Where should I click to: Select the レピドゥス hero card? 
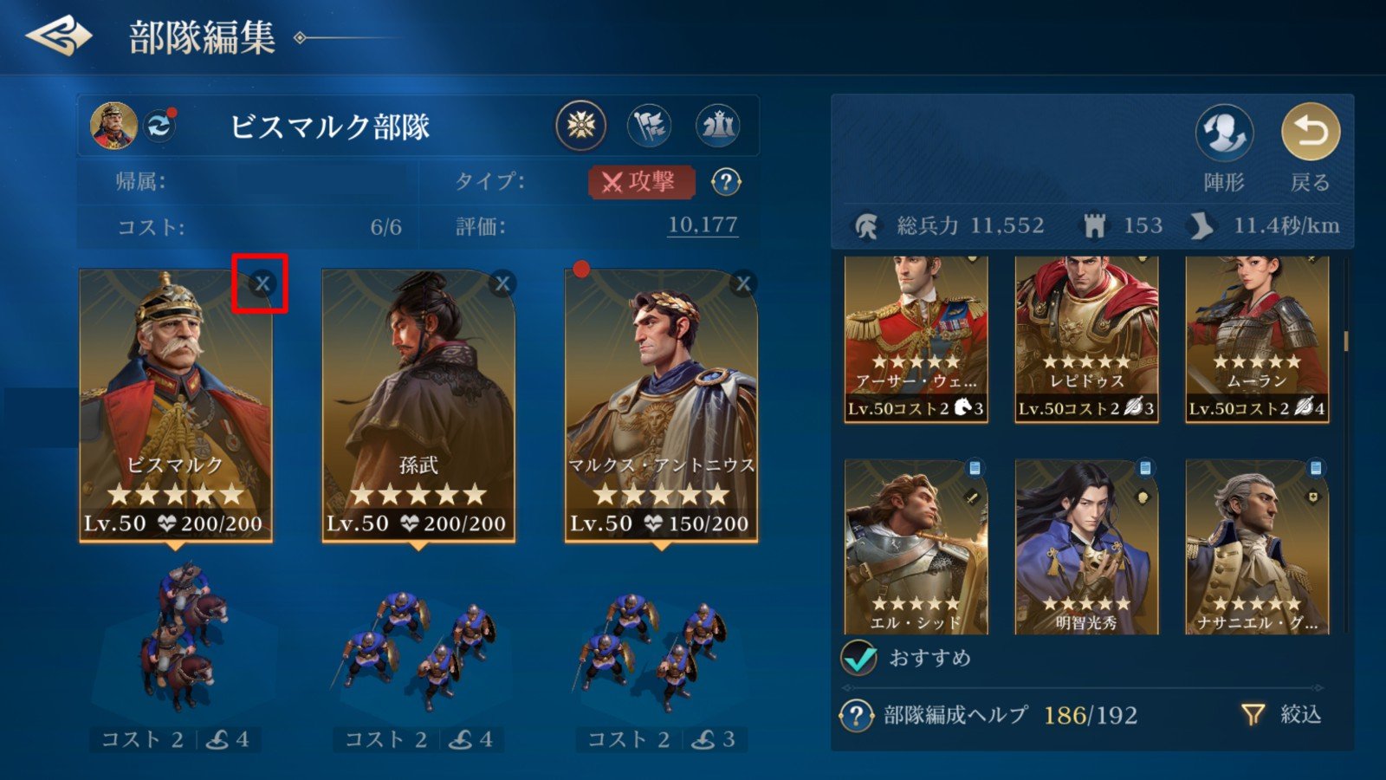pyautogui.click(x=1086, y=339)
